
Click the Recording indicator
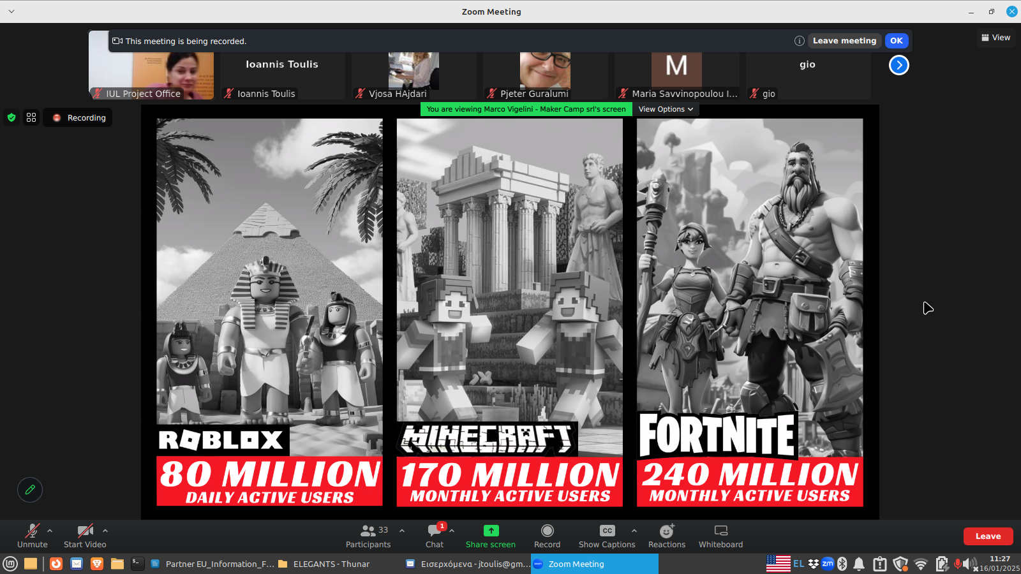tap(78, 118)
